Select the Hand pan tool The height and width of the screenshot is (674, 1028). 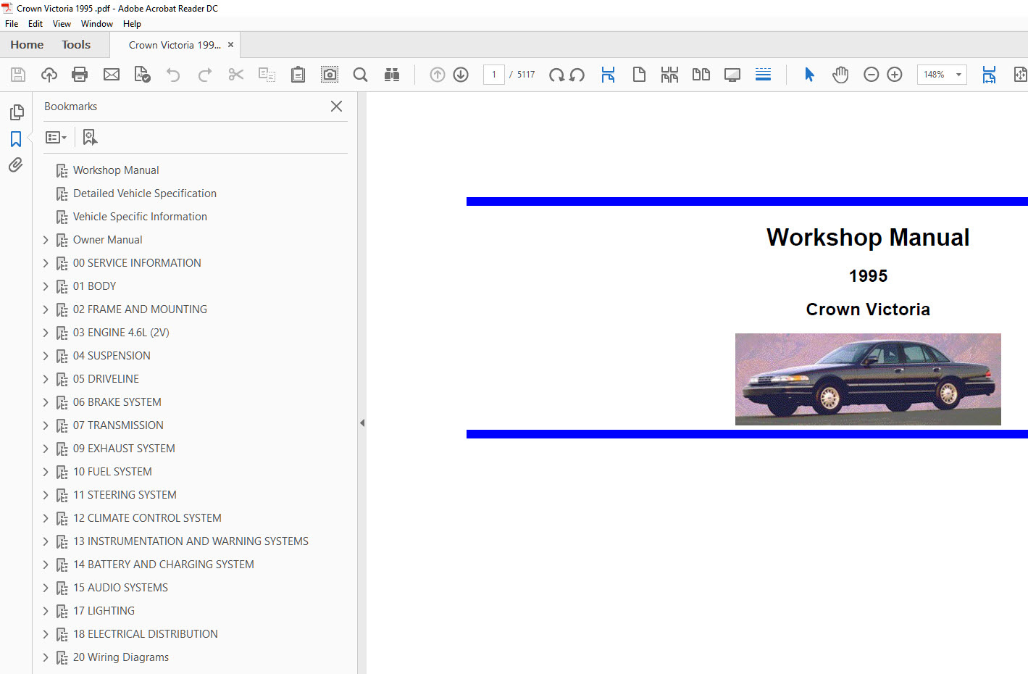click(x=840, y=75)
